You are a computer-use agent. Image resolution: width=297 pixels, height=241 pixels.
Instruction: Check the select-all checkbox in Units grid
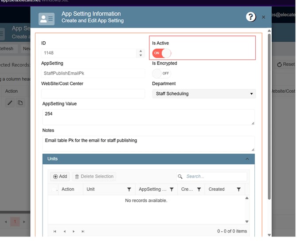(x=55, y=190)
